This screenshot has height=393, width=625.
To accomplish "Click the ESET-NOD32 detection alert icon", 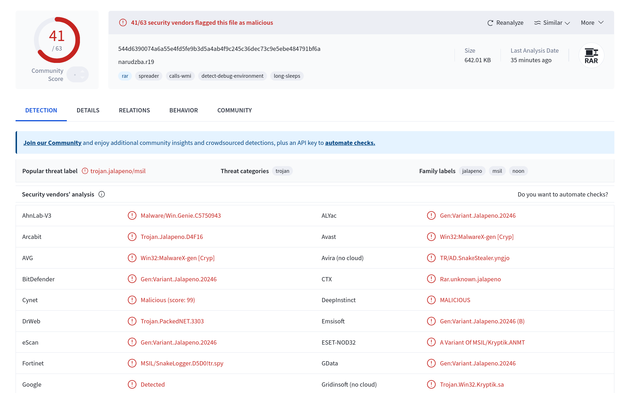I will [431, 342].
